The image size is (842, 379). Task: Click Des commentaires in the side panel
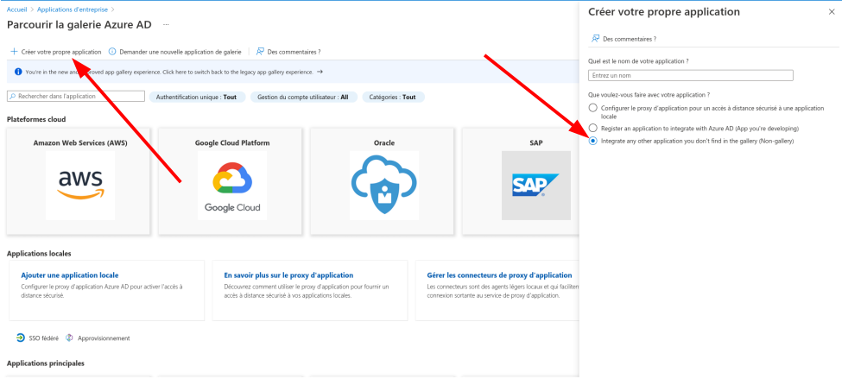[630, 39]
